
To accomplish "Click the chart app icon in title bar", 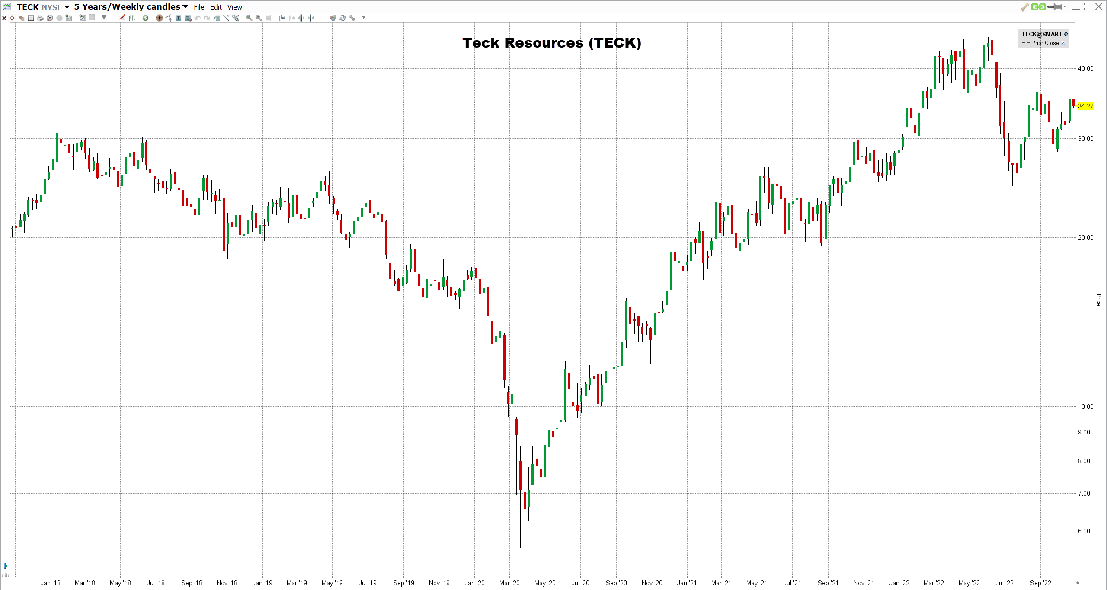I will [7, 6].
